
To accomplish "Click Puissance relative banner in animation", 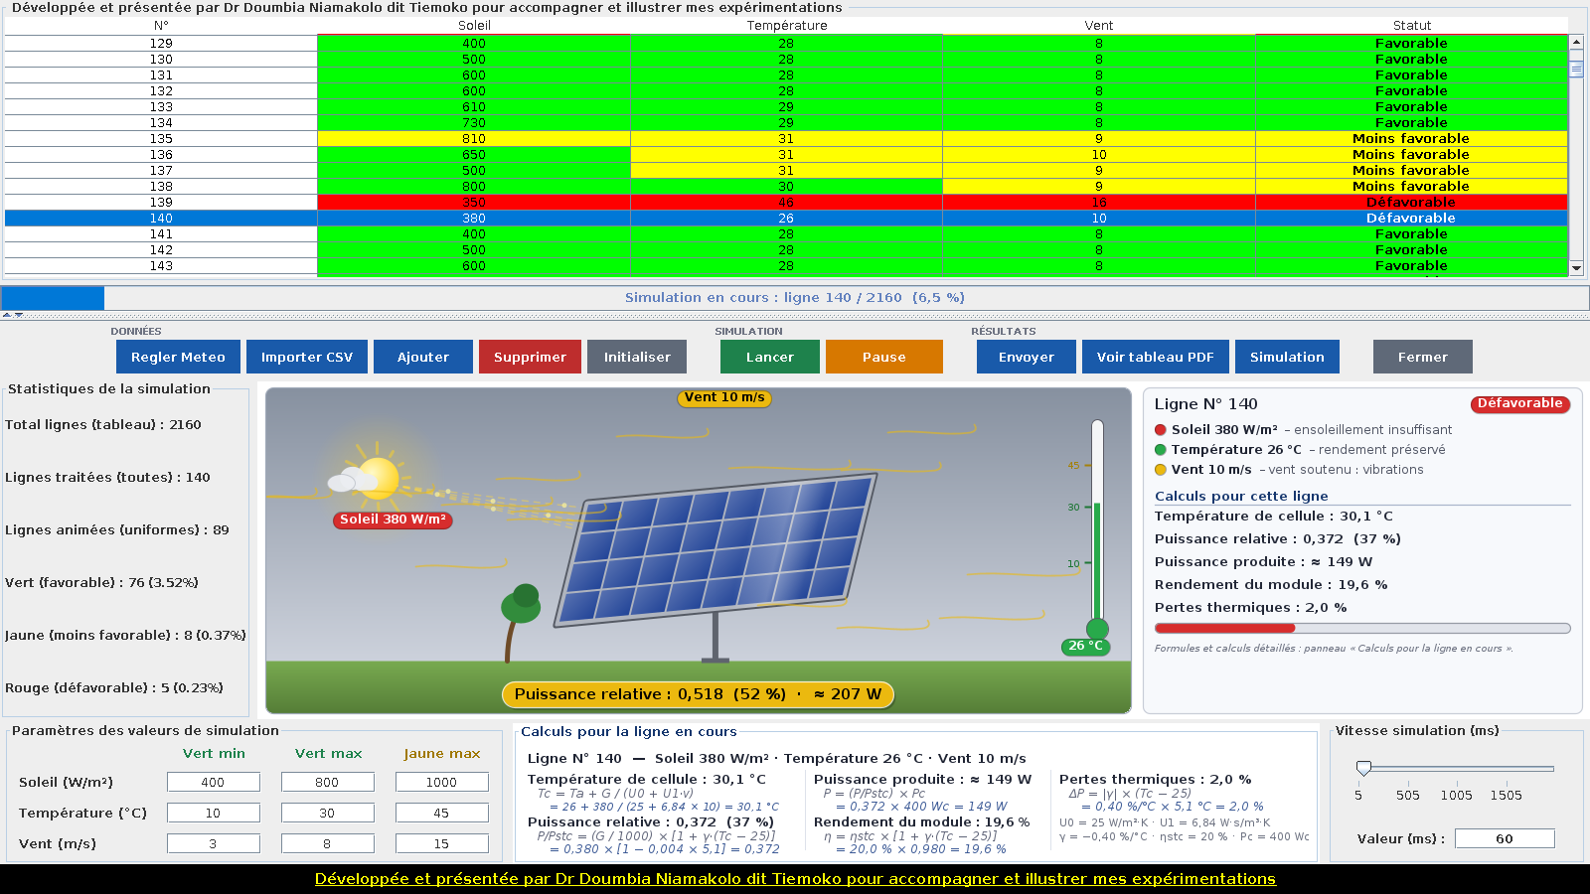I will (x=698, y=694).
